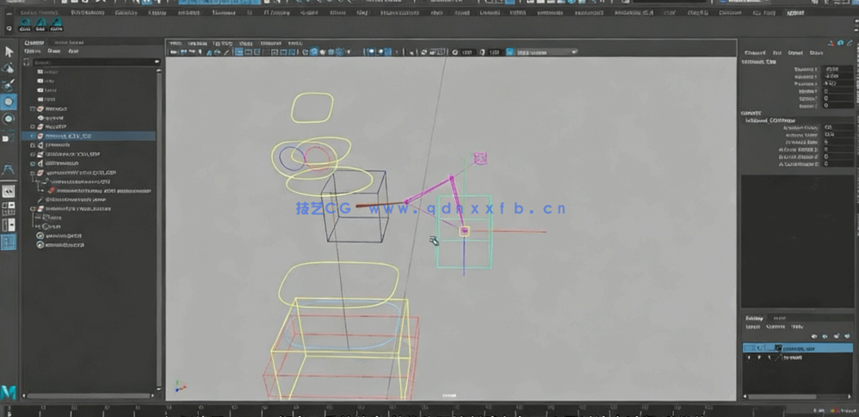Select the arrow Select tool

(x=9, y=52)
